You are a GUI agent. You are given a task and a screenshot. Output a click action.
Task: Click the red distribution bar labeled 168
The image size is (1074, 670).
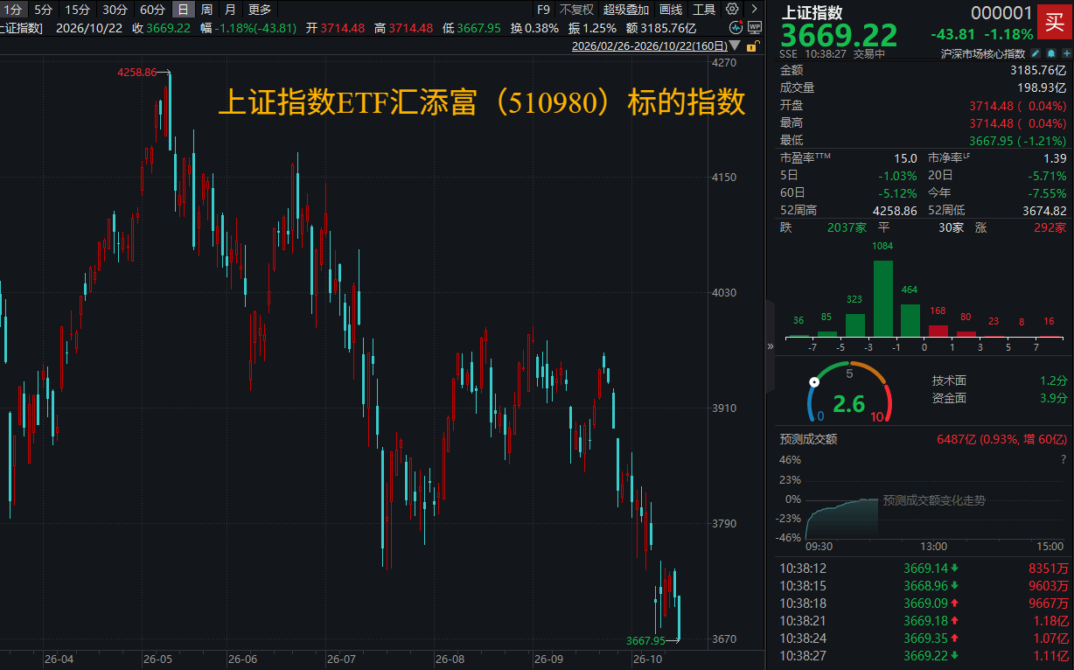(x=938, y=331)
